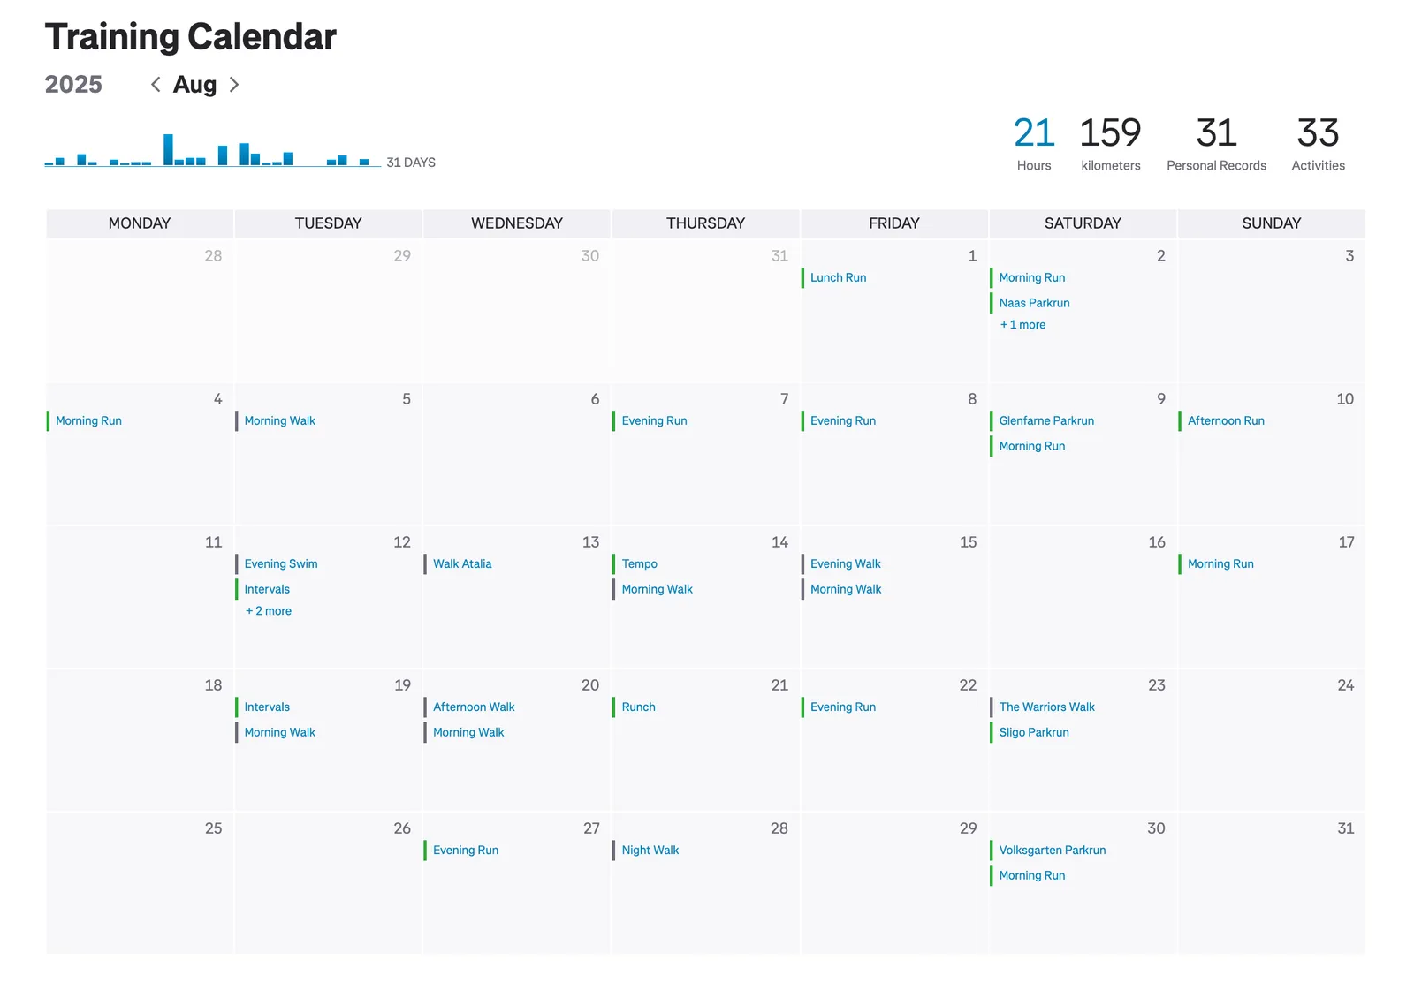
Task: Select the Hours total stat
Action: click(x=1034, y=143)
